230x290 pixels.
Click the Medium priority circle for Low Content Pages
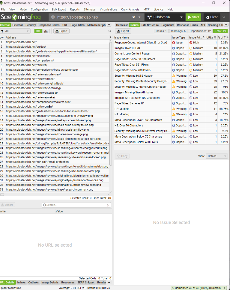click(191, 54)
